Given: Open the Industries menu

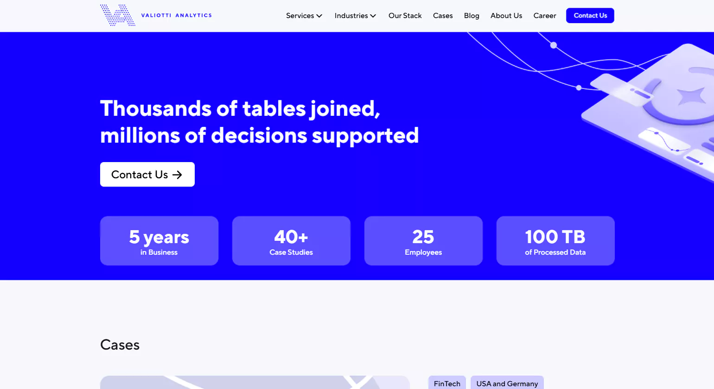Looking at the screenshot, I should [x=351, y=16].
